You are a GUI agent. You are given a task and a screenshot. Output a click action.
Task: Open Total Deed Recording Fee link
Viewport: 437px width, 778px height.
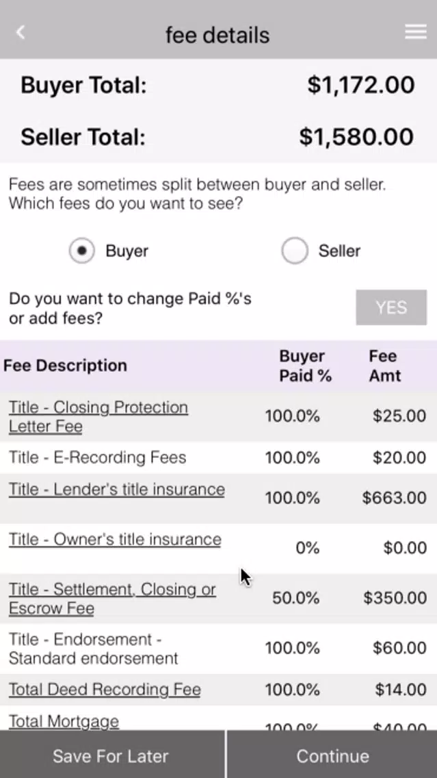point(105,690)
